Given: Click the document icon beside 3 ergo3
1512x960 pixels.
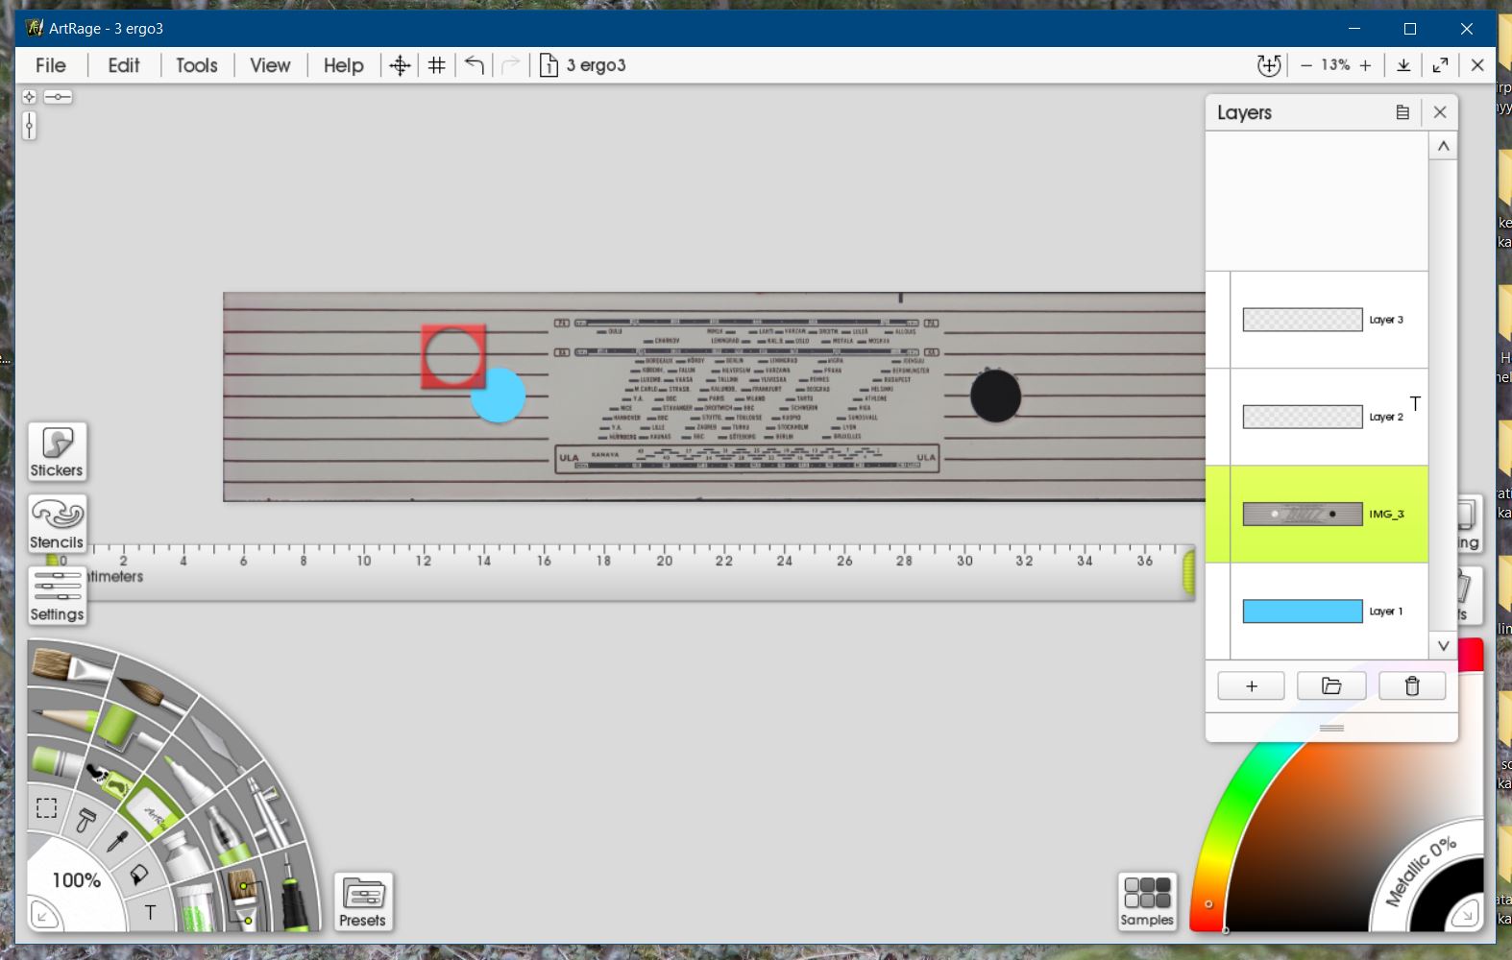Looking at the screenshot, I should (x=549, y=65).
